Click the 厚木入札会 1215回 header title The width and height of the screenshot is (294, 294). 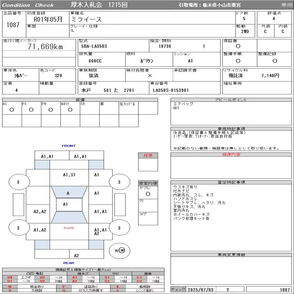pos(99,5)
